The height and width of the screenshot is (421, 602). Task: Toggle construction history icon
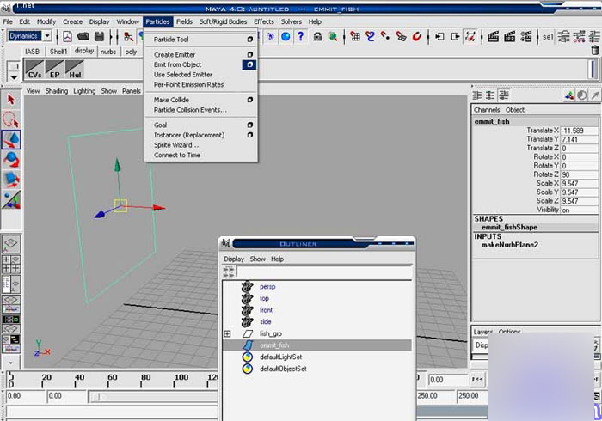pyautogui.click(x=470, y=36)
